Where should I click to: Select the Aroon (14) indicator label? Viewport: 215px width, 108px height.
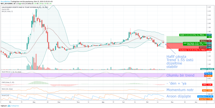[x=5, y=95]
